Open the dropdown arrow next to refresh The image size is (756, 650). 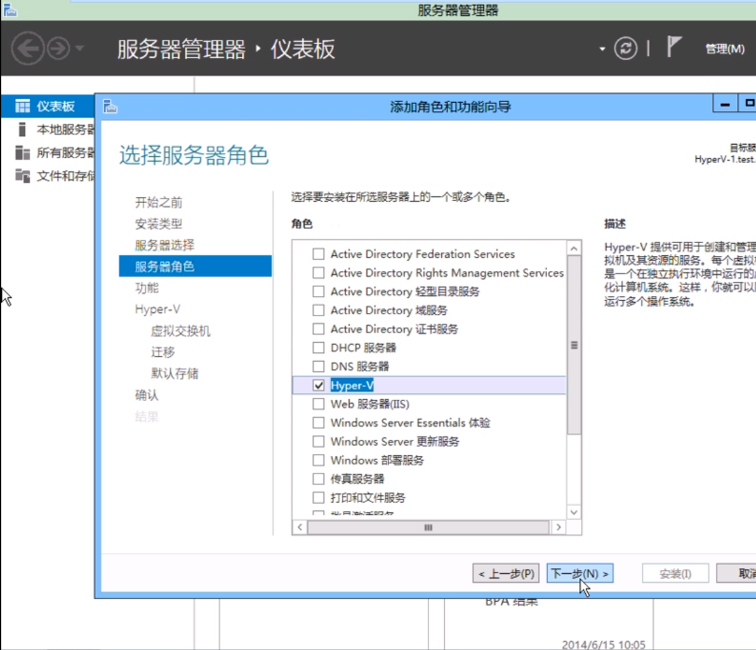(x=602, y=49)
